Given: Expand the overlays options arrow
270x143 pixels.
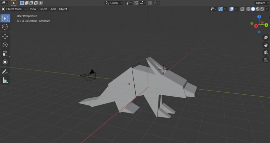Looking at the screenshot, I should [236, 9].
